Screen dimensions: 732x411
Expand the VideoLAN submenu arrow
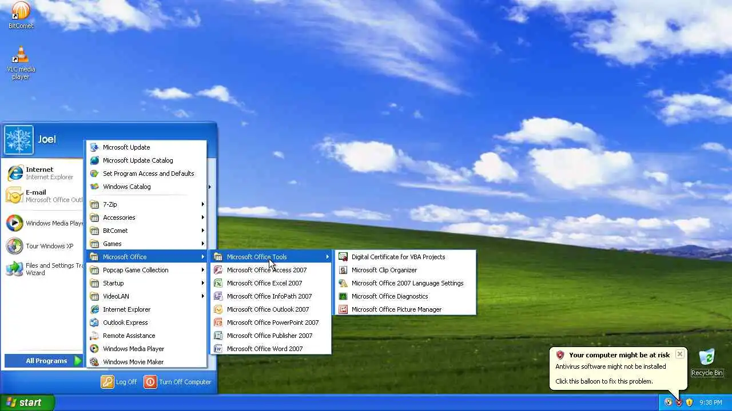pyautogui.click(x=202, y=296)
